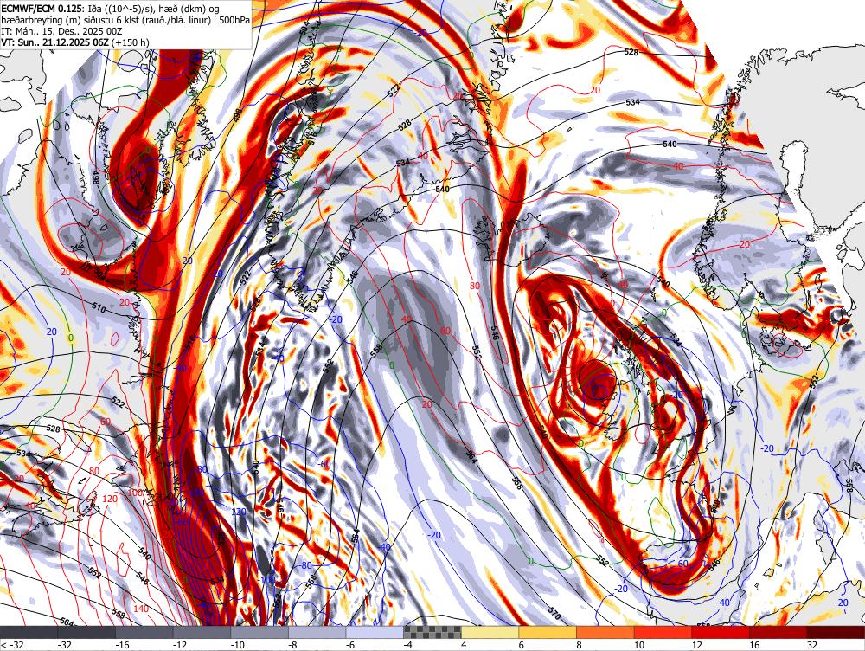Click the '32' legend value label
The image size is (865, 651).
812,645
